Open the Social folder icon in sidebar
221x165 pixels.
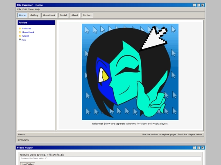[x=20, y=36]
